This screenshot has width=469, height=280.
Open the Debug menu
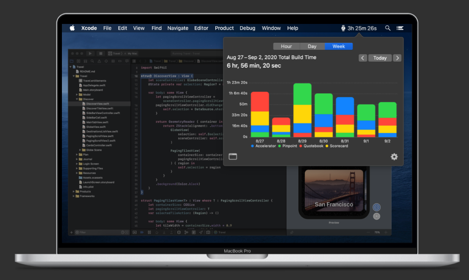coord(247,28)
